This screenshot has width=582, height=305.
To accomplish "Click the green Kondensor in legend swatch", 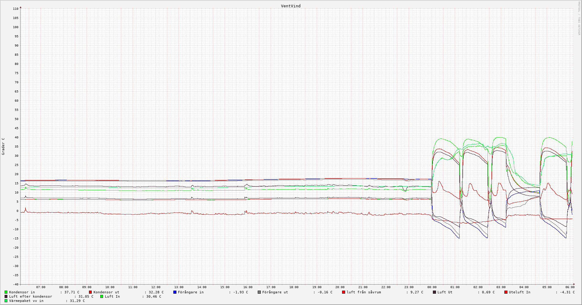I will [6, 292].
